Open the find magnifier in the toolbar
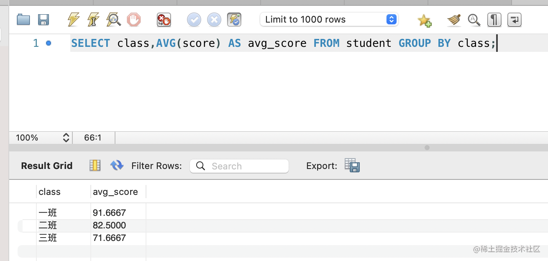The image size is (548, 261). [x=474, y=20]
